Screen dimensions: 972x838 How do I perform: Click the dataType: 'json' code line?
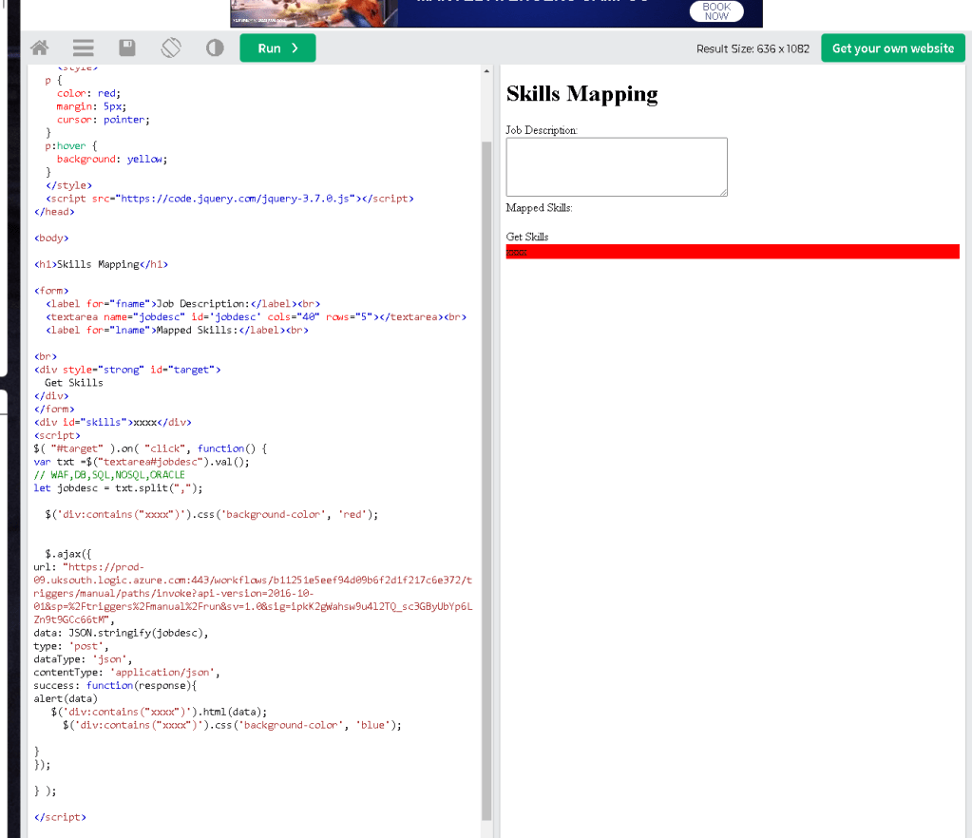coord(83,658)
